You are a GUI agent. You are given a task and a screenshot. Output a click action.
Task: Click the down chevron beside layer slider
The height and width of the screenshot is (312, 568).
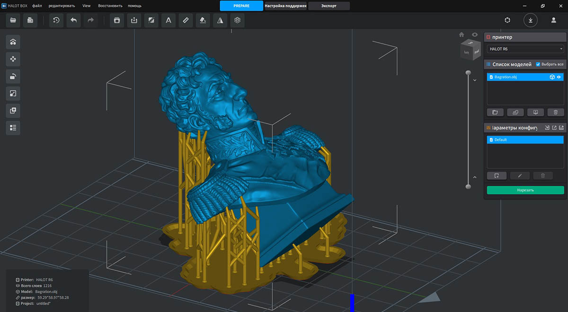475,80
